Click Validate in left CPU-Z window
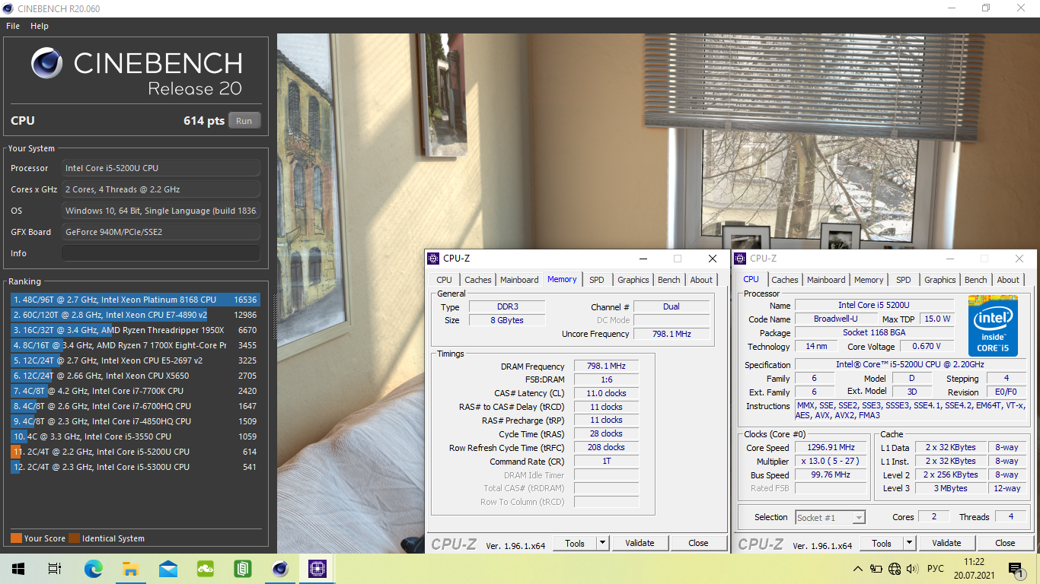 tap(640, 543)
